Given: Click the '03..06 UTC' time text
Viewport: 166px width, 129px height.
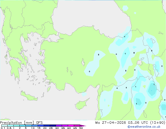Looking at the screenshot, I should coord(138,123).
